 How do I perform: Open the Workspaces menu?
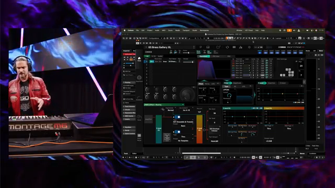click(x=204, y=30)
